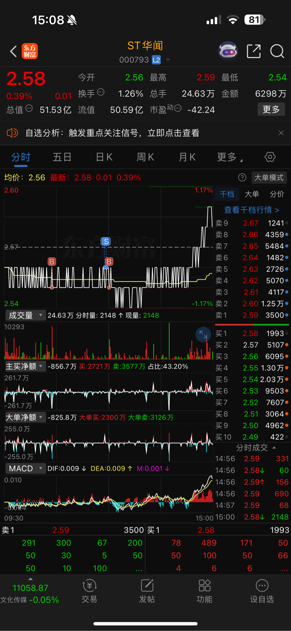Open the 设自选 watchlist icon
291x631 pixels.
click(x=262, y=591)
